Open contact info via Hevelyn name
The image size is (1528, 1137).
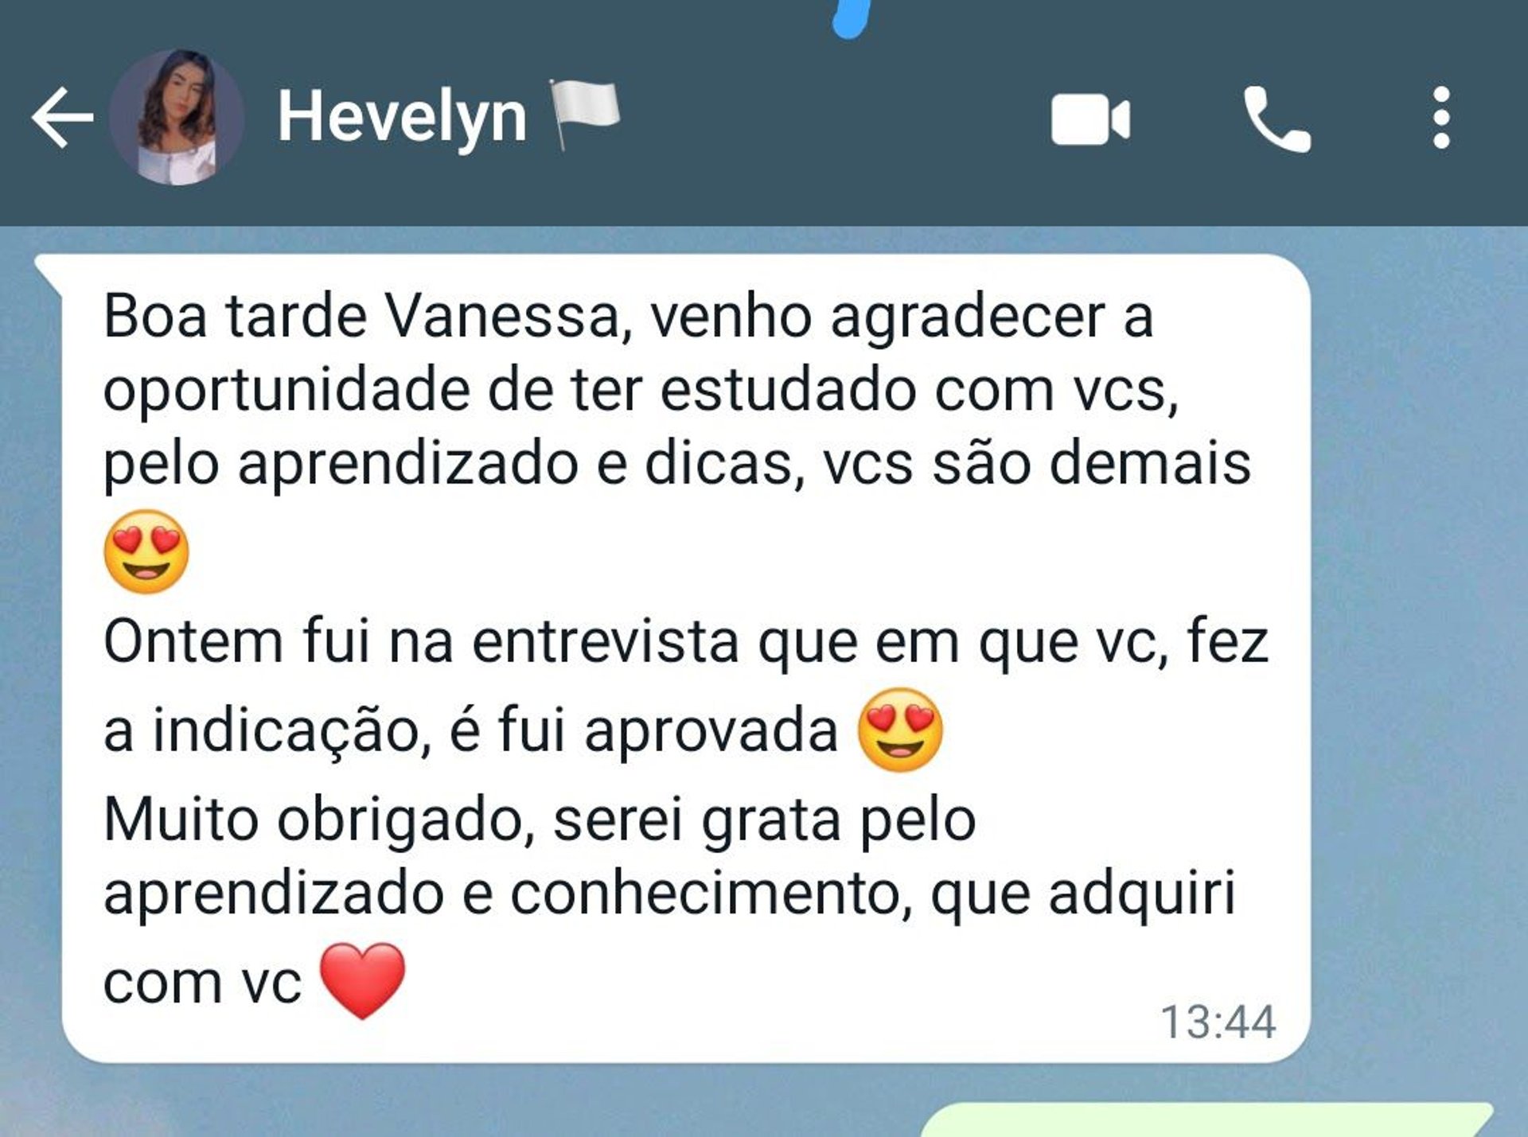click(x=402, y=117)
